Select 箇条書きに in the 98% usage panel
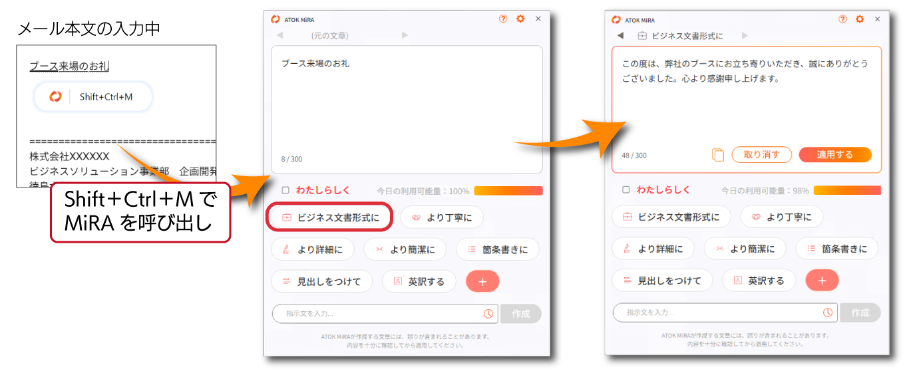Image resolution: width=909 pixels, height=375 pixels. (x=836, y=249)
